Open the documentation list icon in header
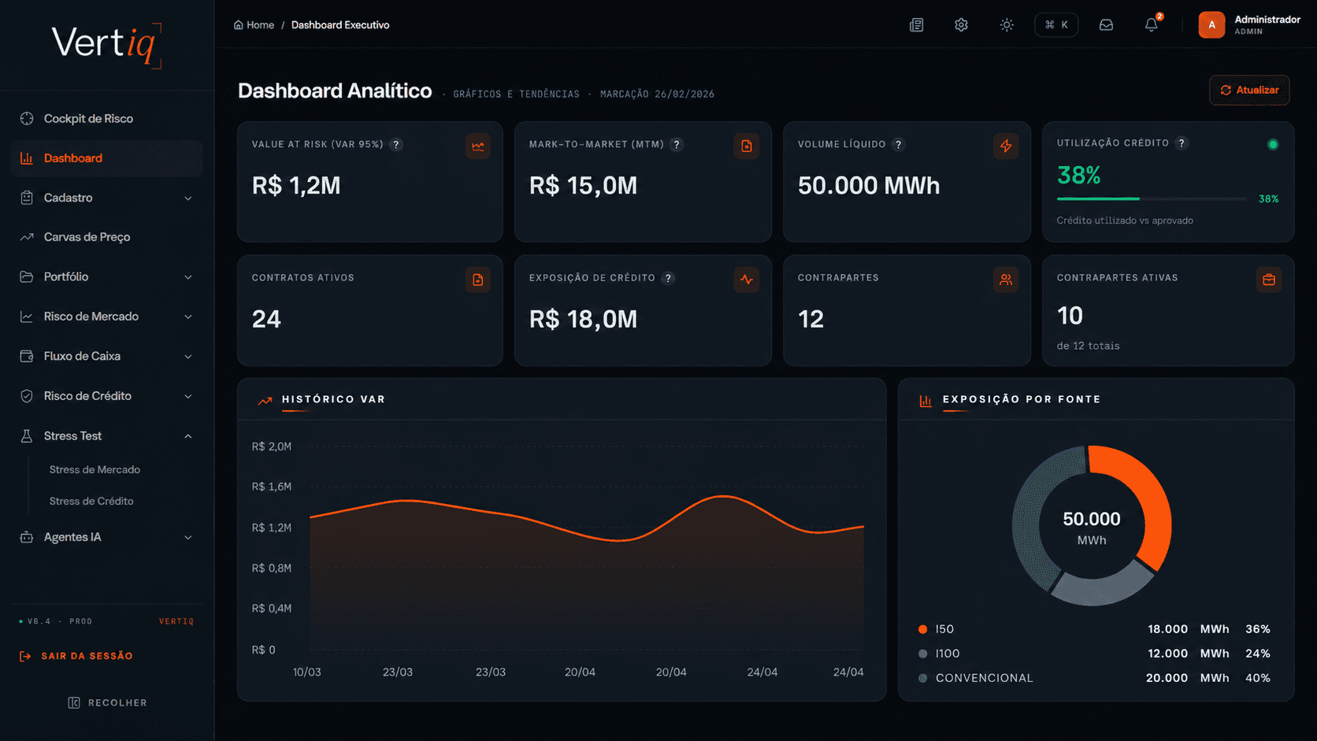 (x=916, y=25)
